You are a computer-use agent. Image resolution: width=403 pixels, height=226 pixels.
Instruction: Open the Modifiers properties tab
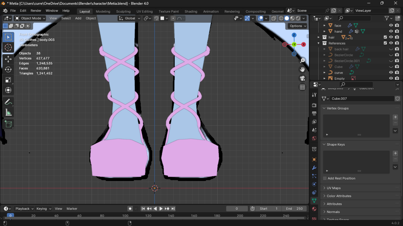(314, 168)
